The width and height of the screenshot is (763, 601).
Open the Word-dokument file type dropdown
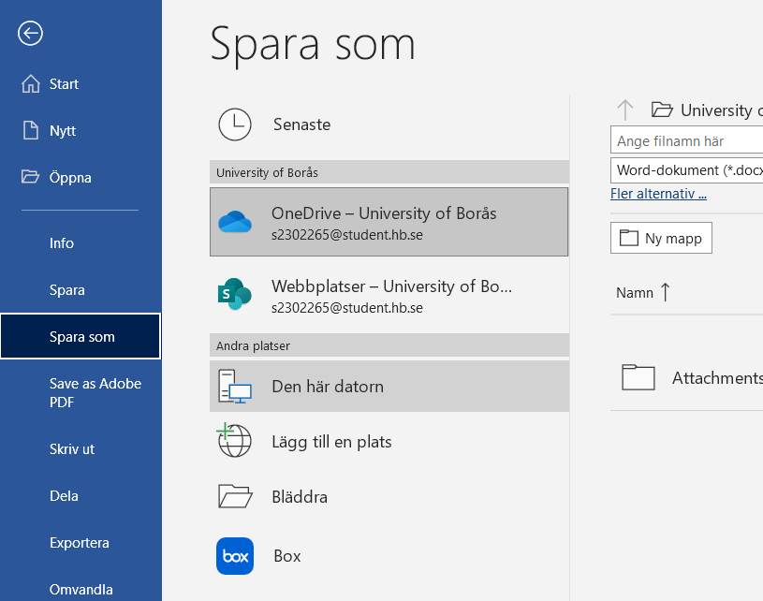coord(686,171)
